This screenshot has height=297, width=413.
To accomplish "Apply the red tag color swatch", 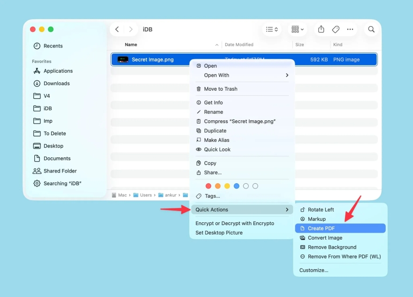I will coord(208,186).
